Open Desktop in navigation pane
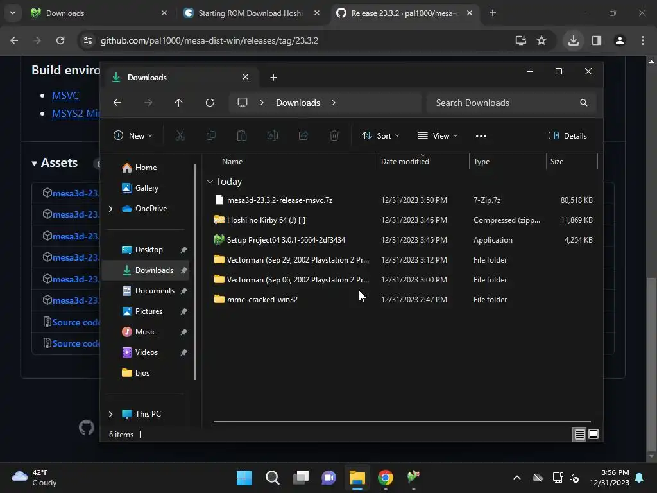 pyautogui.click(x=149, y=250)
